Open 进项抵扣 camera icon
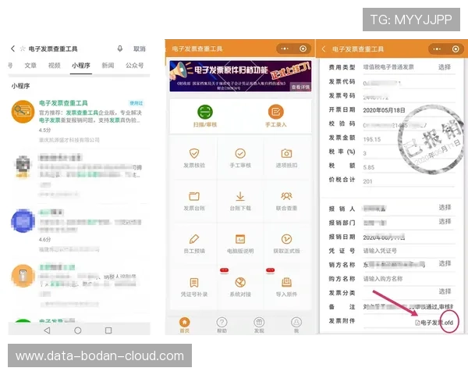 (x=286, y=153)
